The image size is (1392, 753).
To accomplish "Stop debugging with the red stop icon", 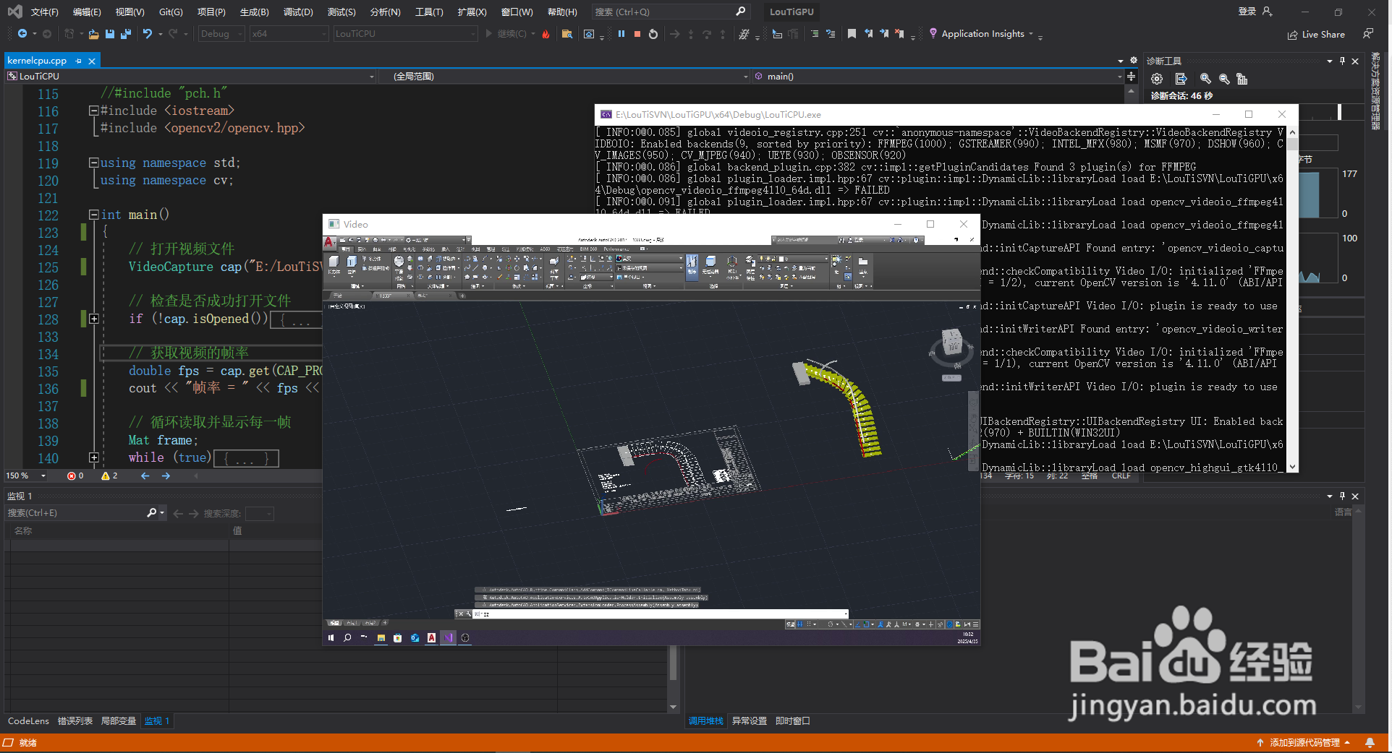I will pyautogui.click(x=637, y=33).
